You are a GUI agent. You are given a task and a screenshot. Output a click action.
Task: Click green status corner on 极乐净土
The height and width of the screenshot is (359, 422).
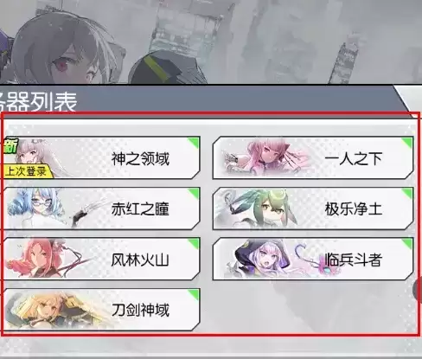pyautogui.click(x=407, y=193)
